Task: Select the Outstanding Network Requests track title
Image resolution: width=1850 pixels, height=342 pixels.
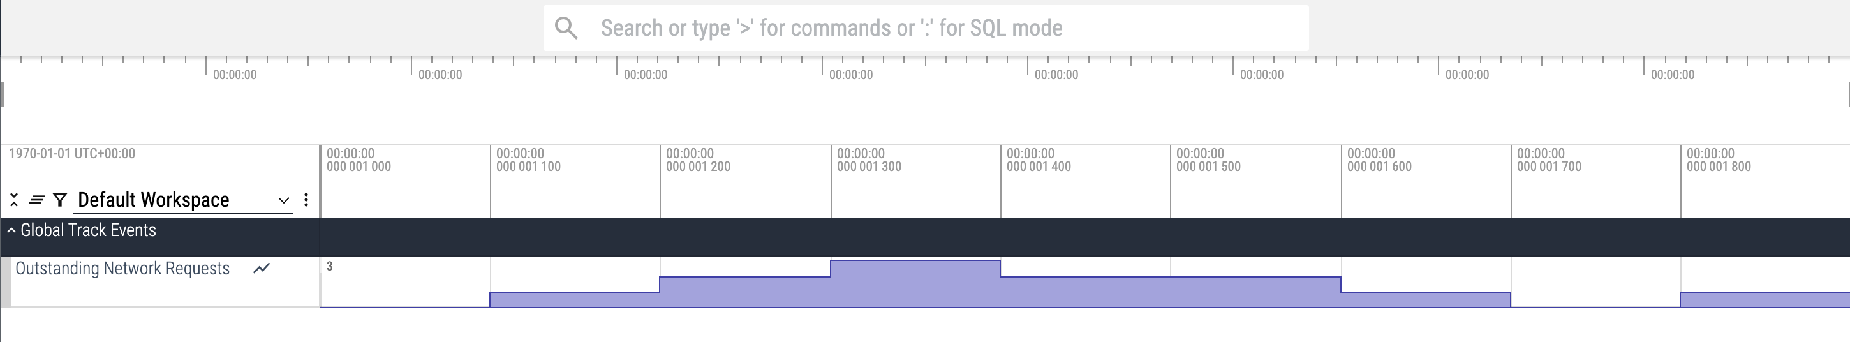Action: pos(123,269)
